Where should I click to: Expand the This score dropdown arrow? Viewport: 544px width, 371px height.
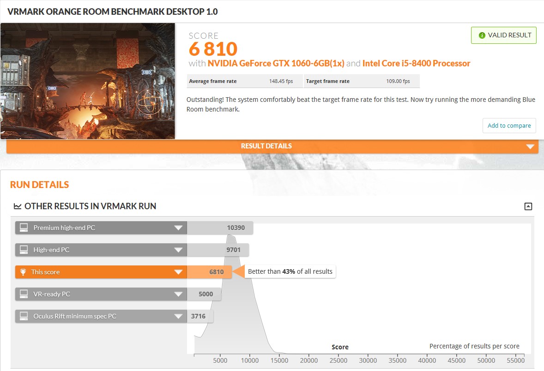click(x=178, y=272)
